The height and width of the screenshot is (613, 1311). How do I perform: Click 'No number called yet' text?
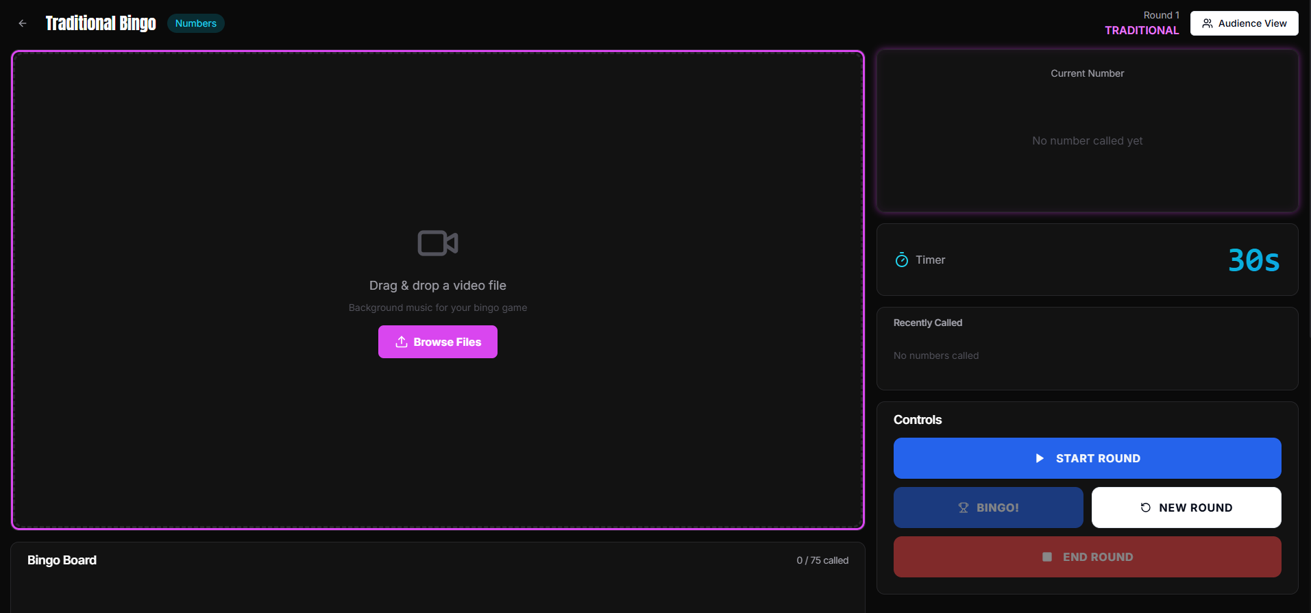1087,140
